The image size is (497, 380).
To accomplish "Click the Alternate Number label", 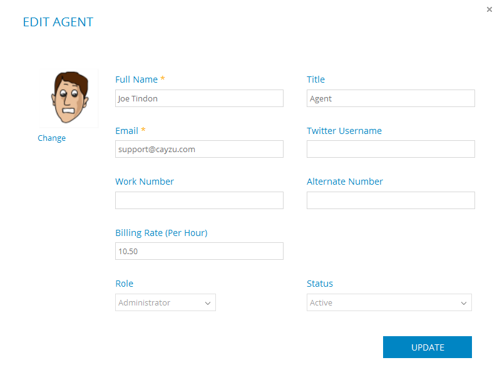I will point(345,182).
